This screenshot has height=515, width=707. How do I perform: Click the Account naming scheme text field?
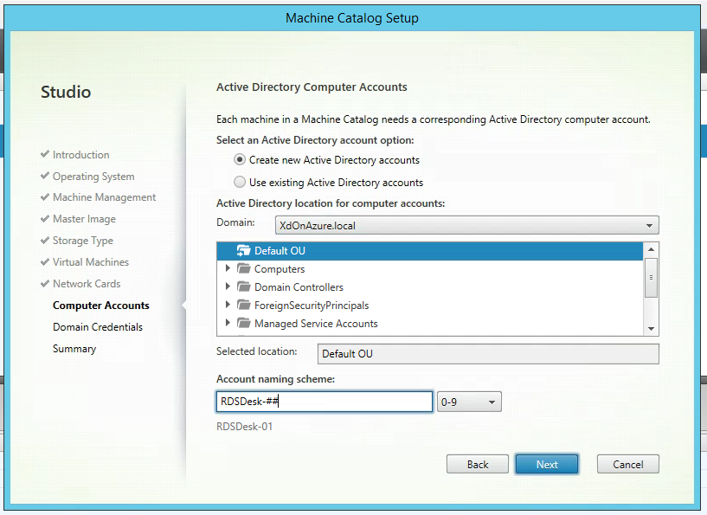point(324,402)
